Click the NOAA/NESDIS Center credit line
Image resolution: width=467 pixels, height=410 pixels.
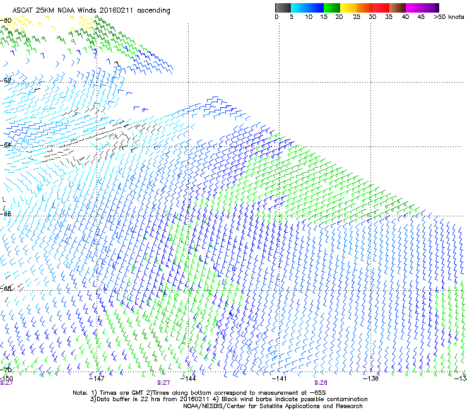(273, 406)
